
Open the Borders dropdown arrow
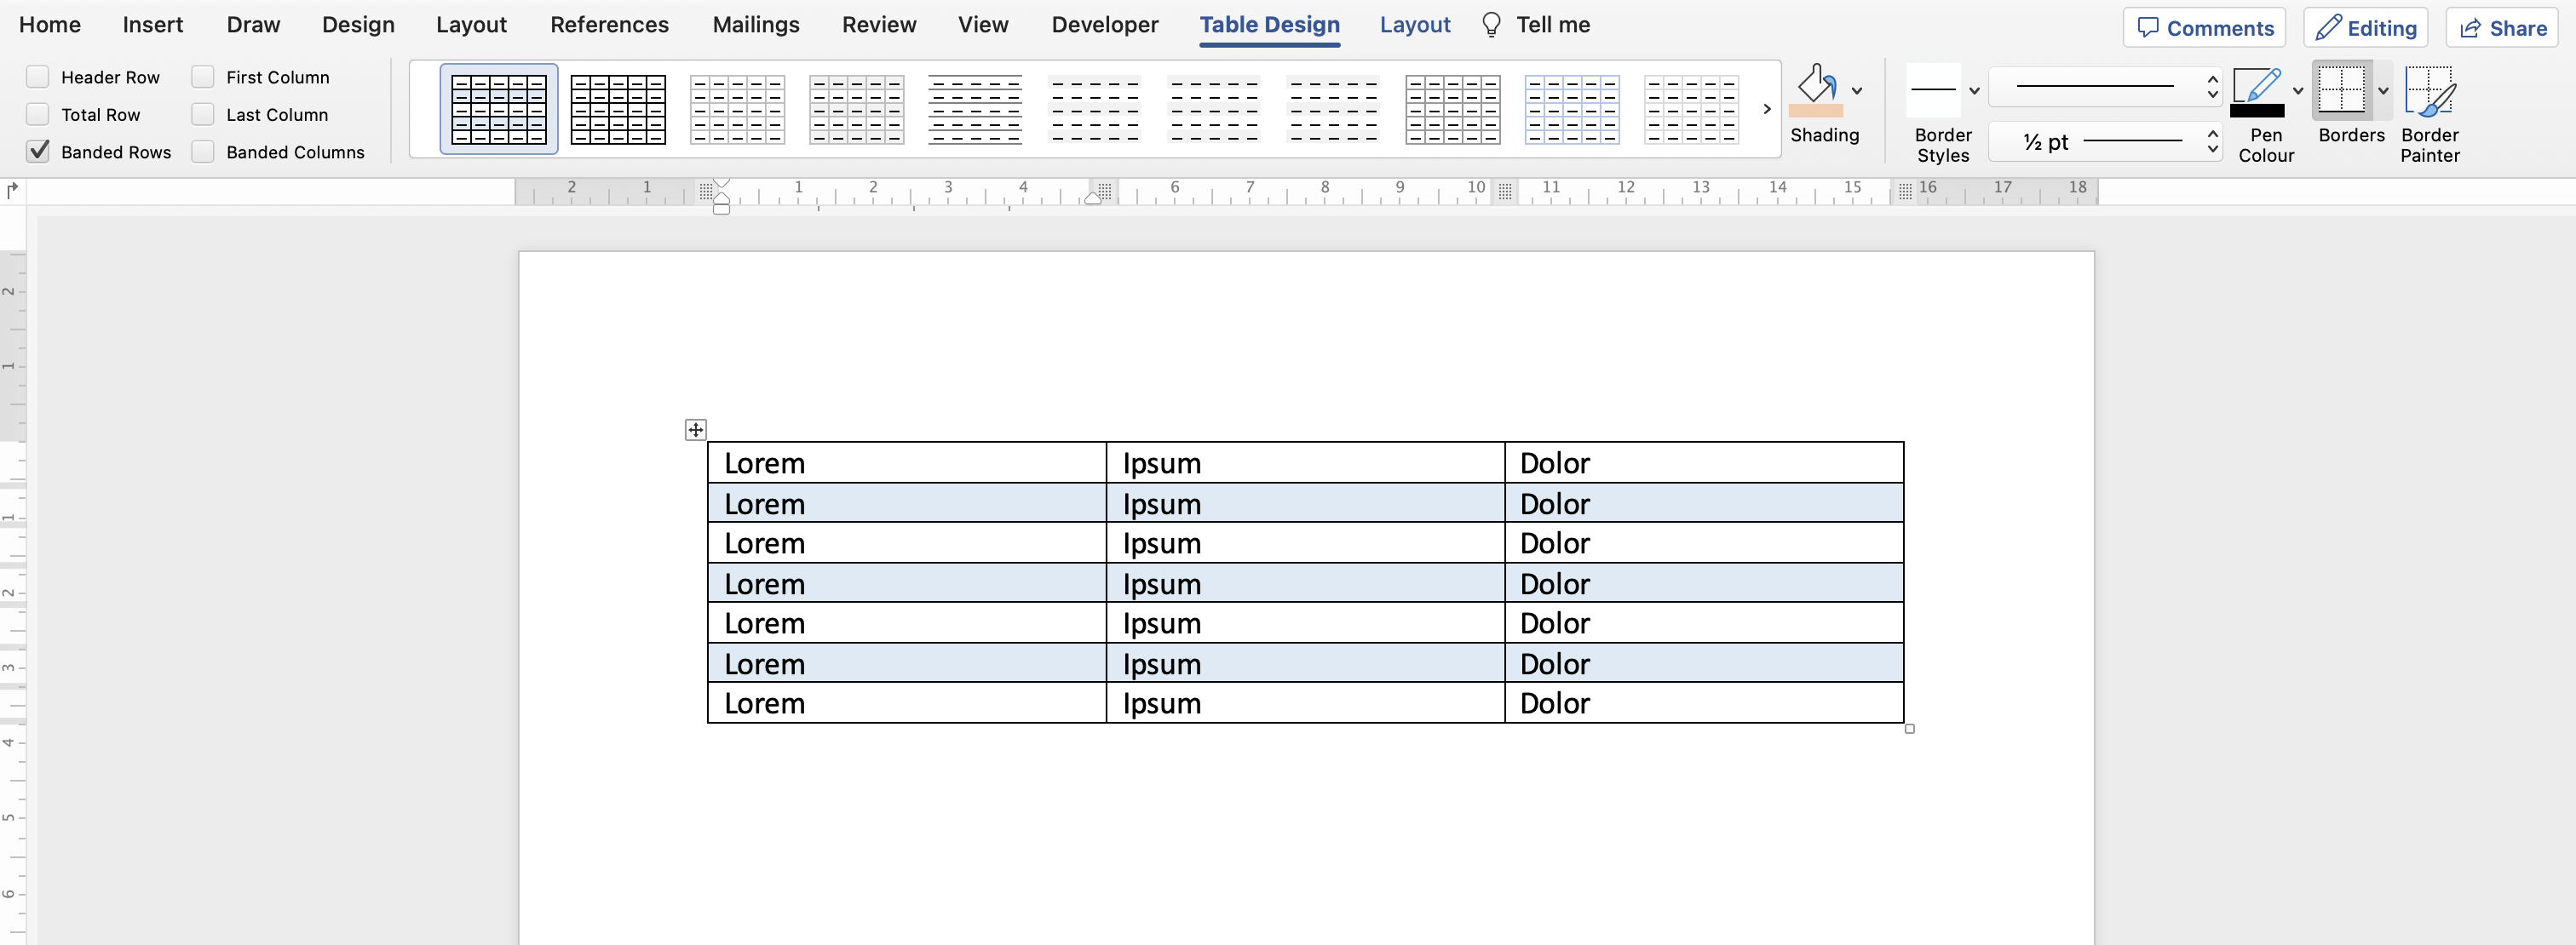2382,91
